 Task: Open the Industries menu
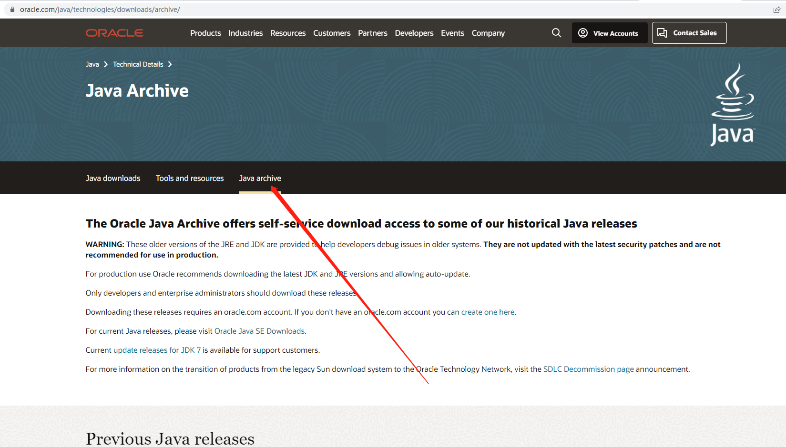point(245,33)
